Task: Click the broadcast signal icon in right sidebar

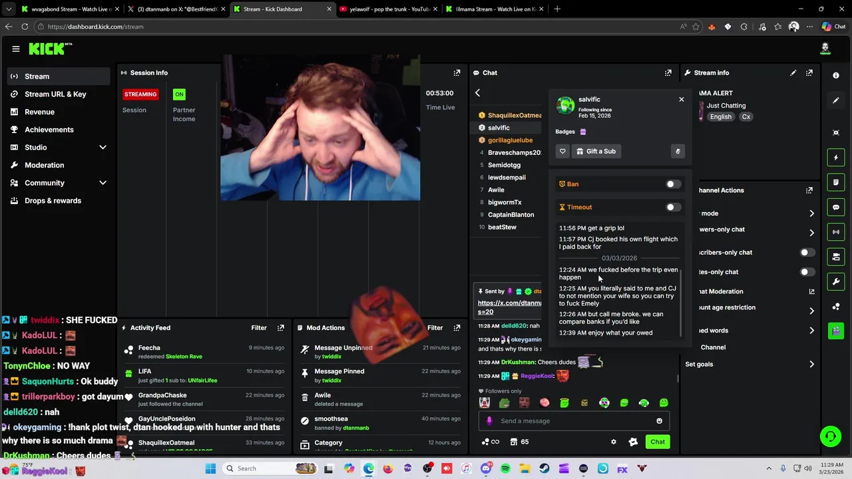Action: coord(836,232)
